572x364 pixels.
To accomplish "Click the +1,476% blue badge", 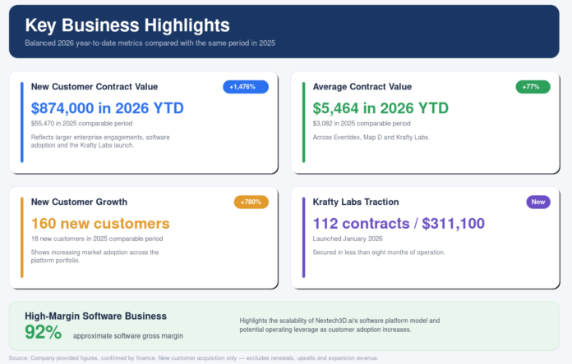I will [x=246, y=87].
